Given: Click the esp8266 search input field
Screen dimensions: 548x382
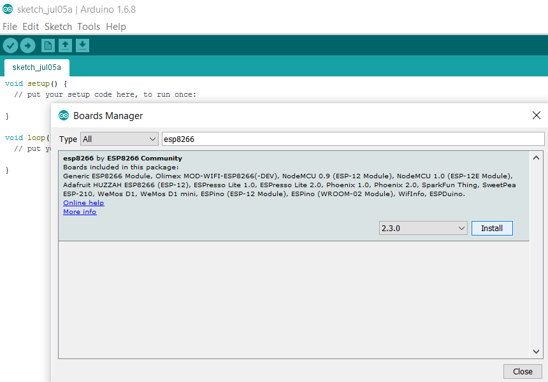Looking at the screenshot, I should 353,139.
